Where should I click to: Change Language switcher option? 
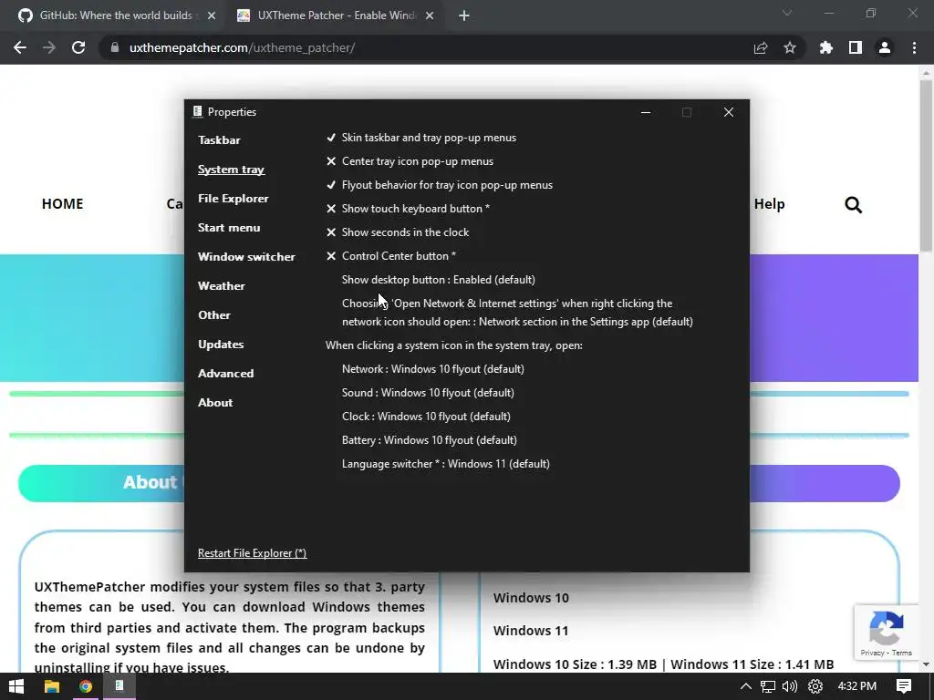(445, 464)
